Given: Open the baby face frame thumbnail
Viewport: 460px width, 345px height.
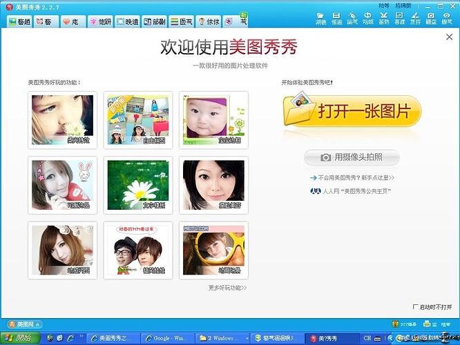Looking at the screenshot, I should coord(213,120).
